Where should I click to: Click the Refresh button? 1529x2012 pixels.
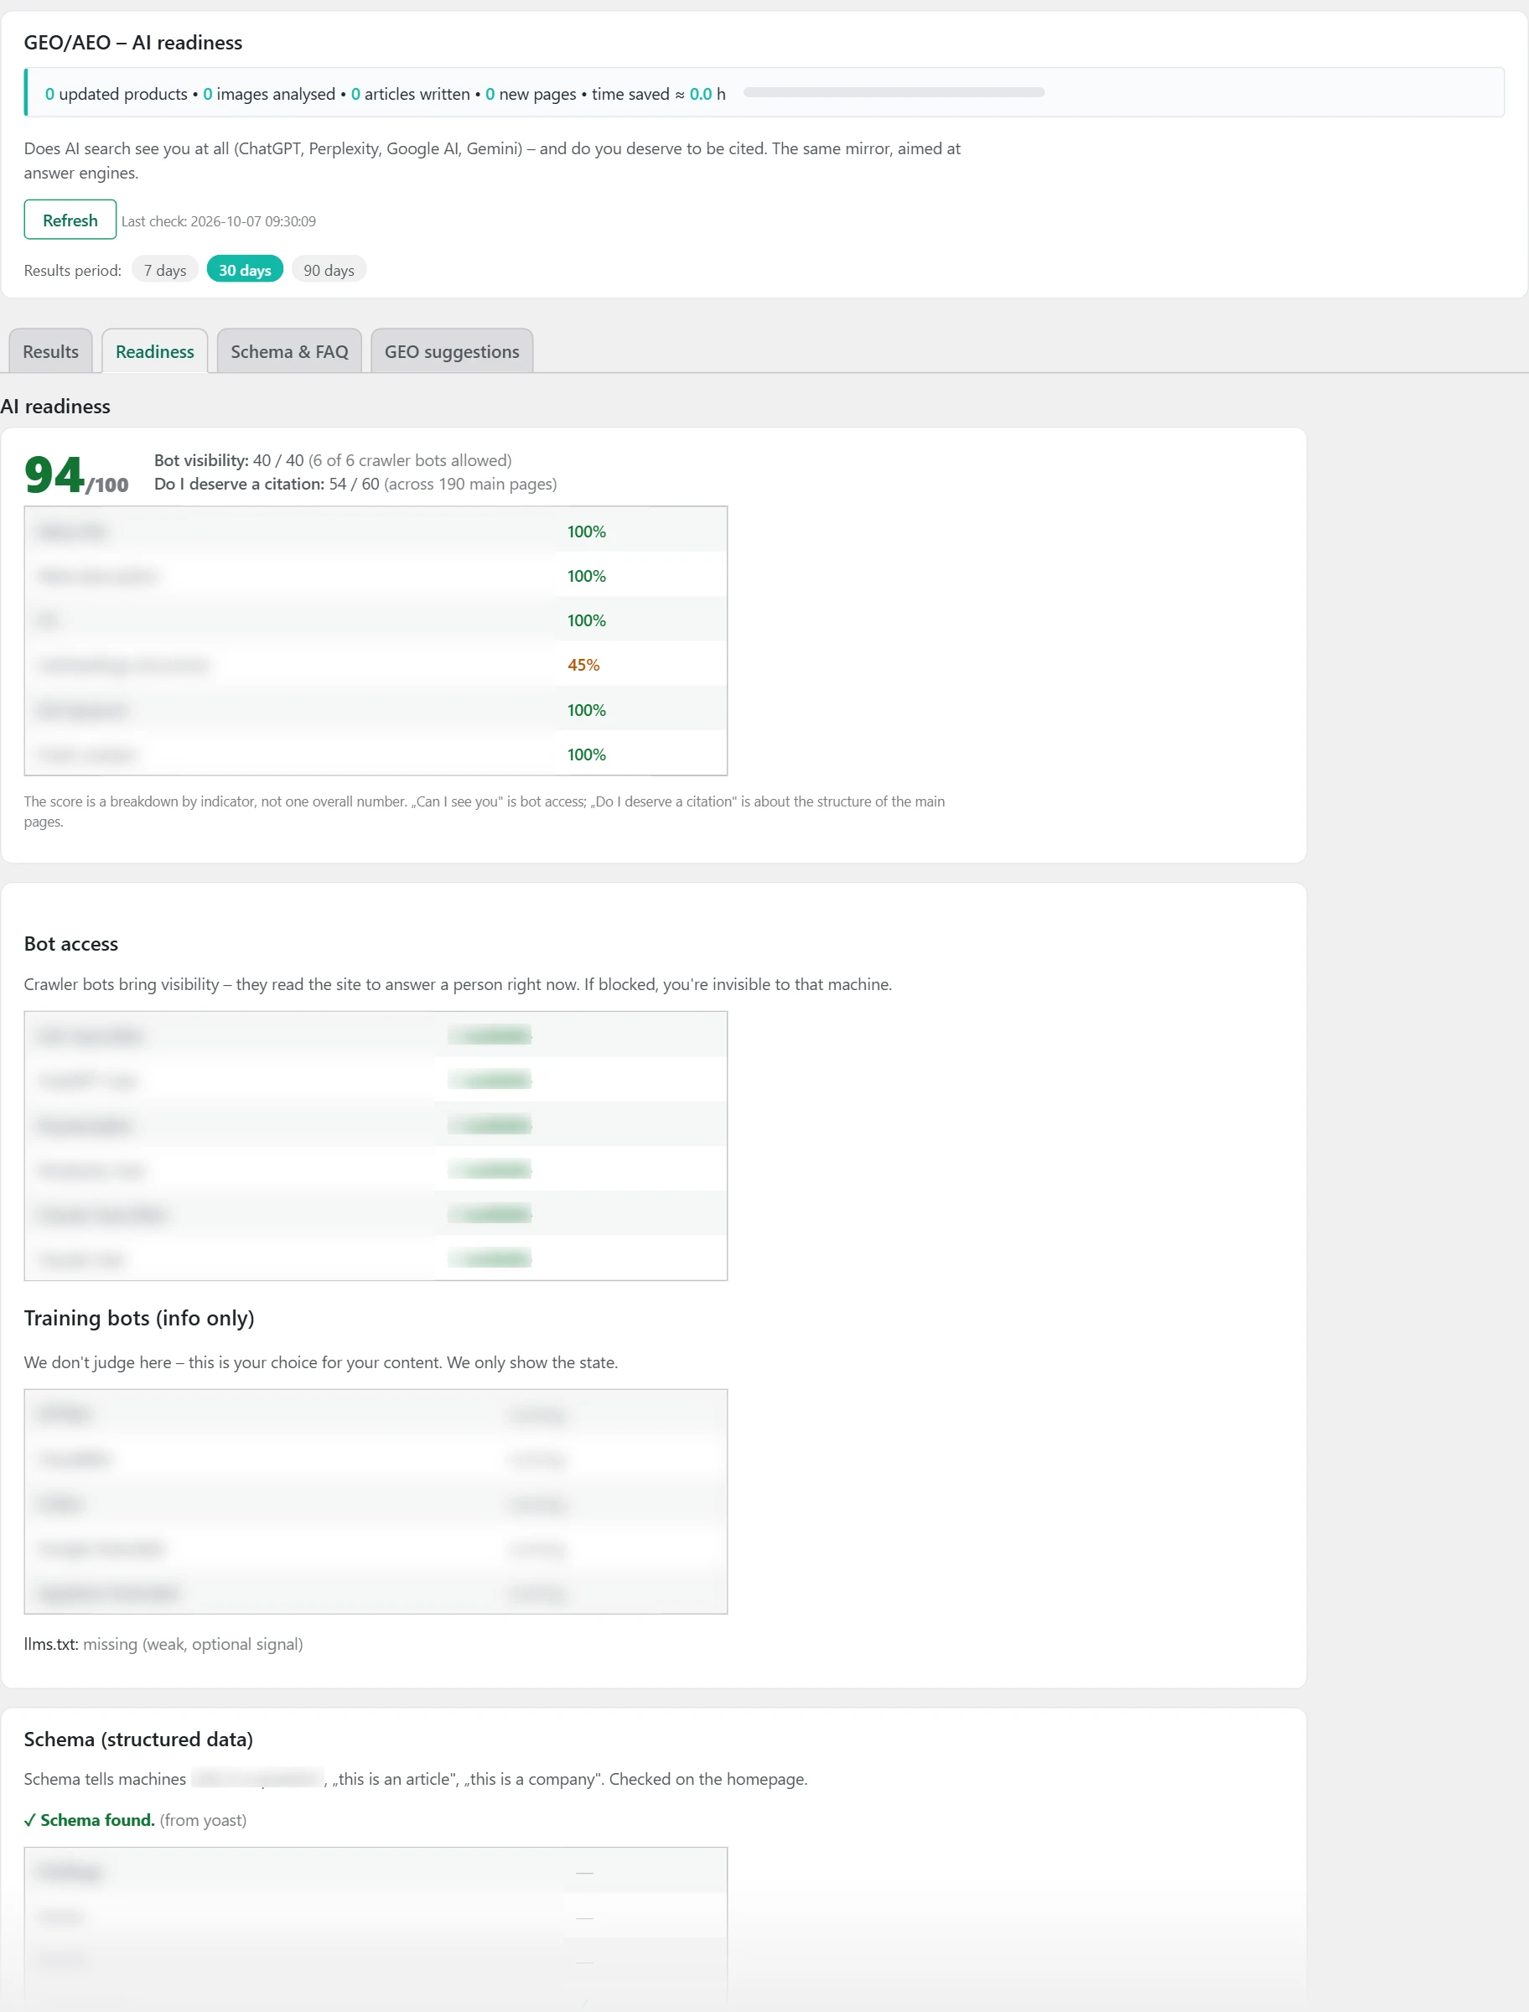(x=70, y=220)
